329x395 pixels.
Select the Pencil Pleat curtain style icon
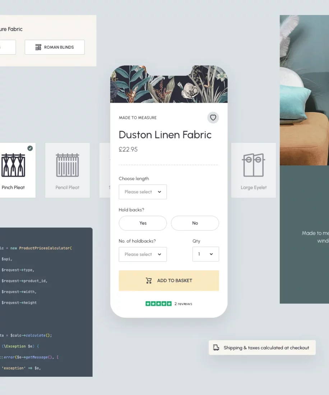pyautogui.click(x=67, y=165)
